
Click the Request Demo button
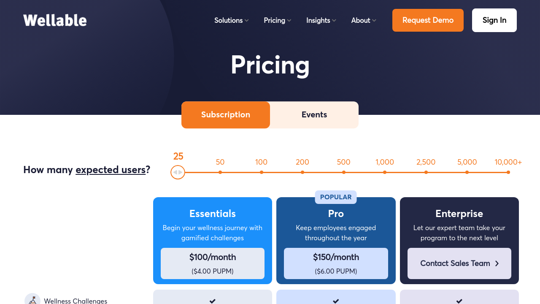(x=428, y=20)
